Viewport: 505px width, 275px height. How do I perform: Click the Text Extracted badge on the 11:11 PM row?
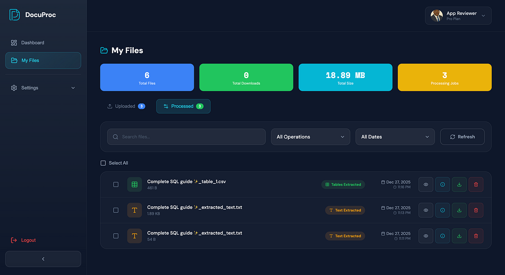click(x=345, y=236)
